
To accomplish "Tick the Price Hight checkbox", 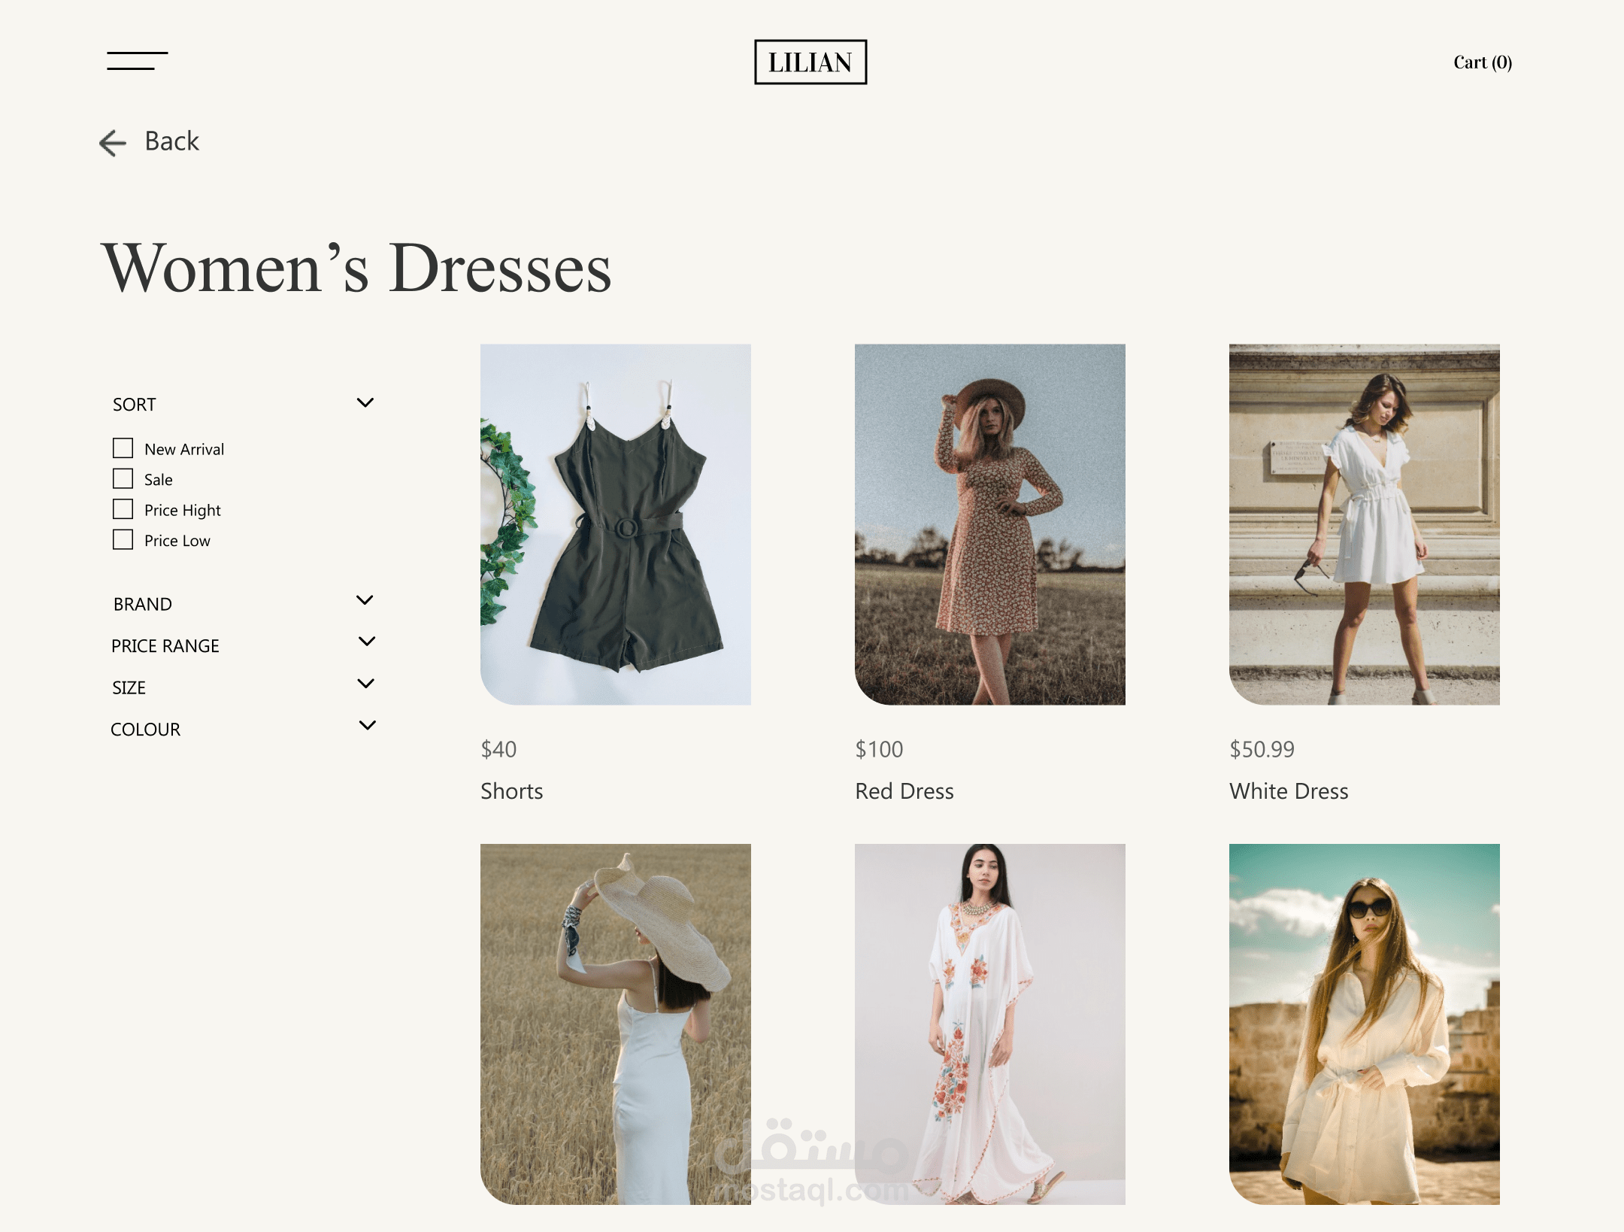I will coord(123,509).
